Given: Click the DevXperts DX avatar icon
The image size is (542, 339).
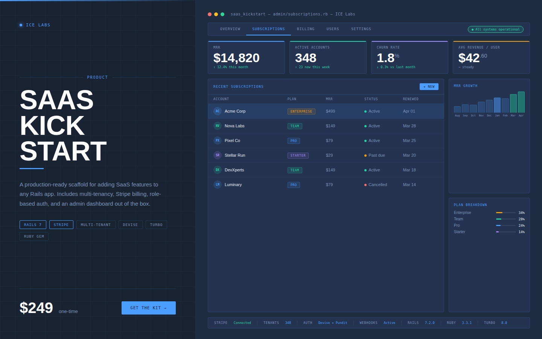Looking at the screenshot, I should coord(218,170).
